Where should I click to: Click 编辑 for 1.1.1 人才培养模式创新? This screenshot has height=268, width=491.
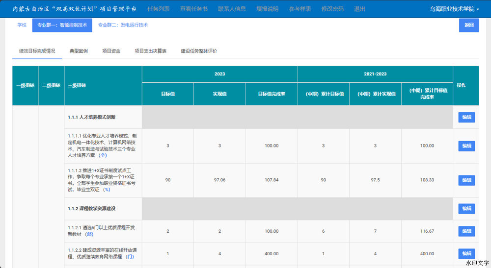click(x=466, y=117)
